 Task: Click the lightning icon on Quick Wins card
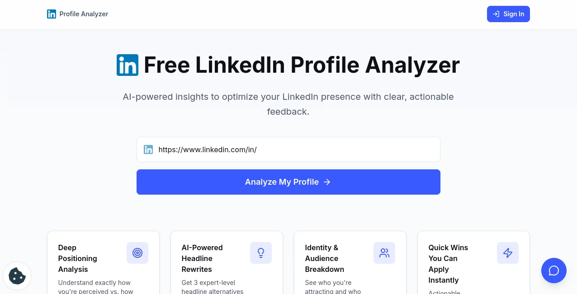[508, 253]
